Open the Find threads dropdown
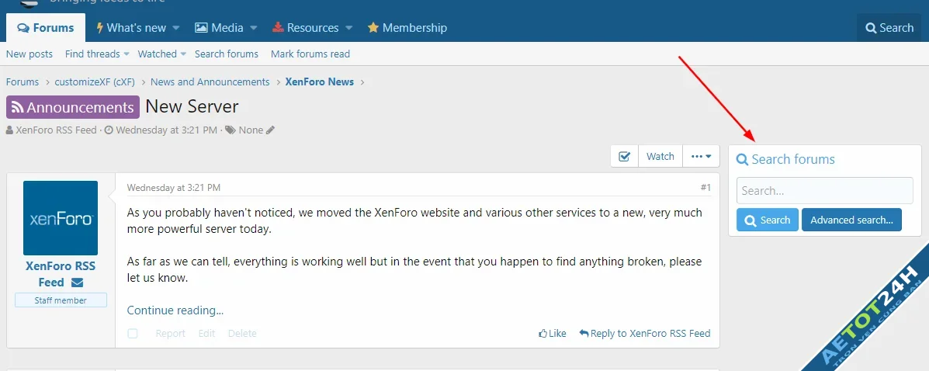 tap(92, 54)
